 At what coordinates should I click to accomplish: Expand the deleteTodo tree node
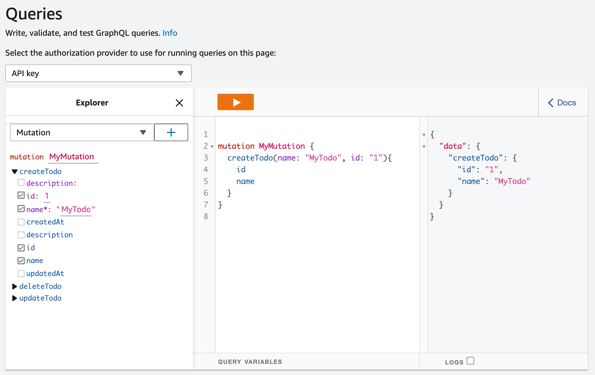(14, 286)
